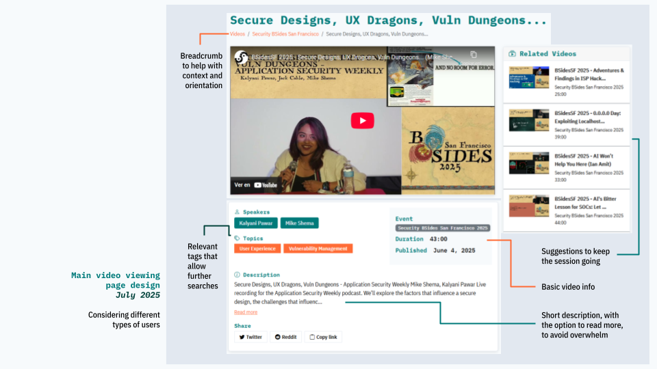657x369 pixels.
Task: Click 'Ver en YouTube' logo on video
Action: [255, 185]
